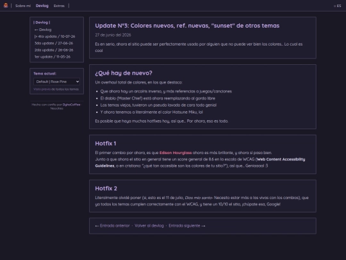Click the Update N°3 title heading

(x=187, y=26)
